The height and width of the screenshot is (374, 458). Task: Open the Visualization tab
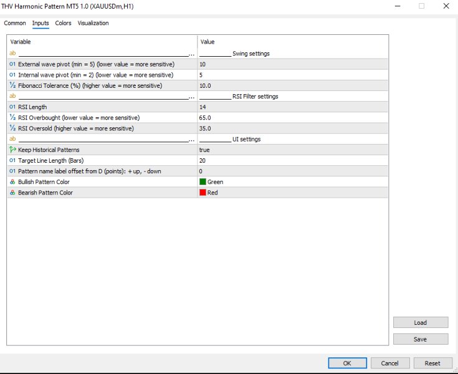(x=93, y=23)
